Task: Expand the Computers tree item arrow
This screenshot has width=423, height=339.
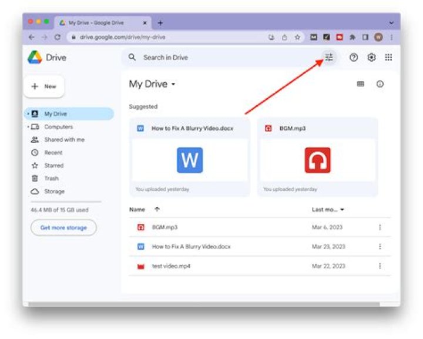Action: point(28,127)
